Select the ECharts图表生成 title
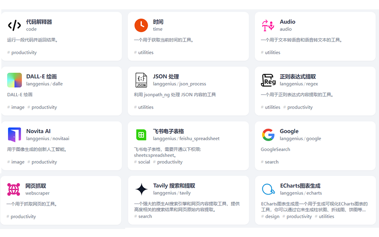The image size is (379, 237). point(300,186)
